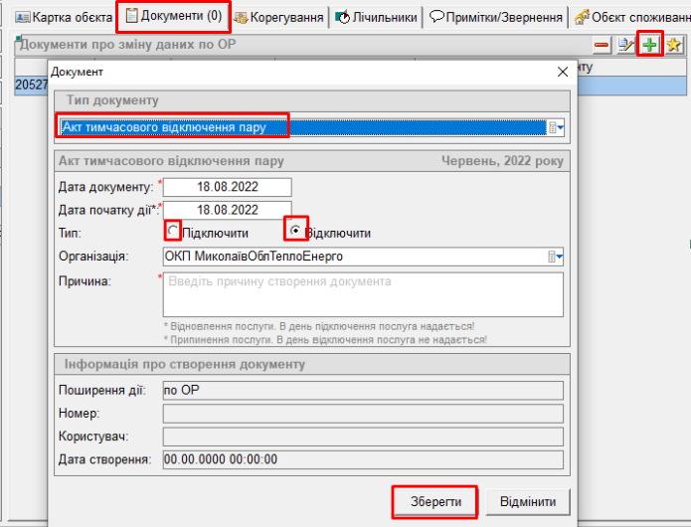691x527 pixels.
Task: Click the green plus add document icon
Action: click(x=649, y=45)
